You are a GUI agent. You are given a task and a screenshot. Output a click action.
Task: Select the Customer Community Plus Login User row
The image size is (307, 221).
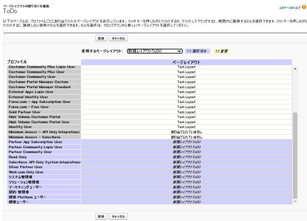44,67
